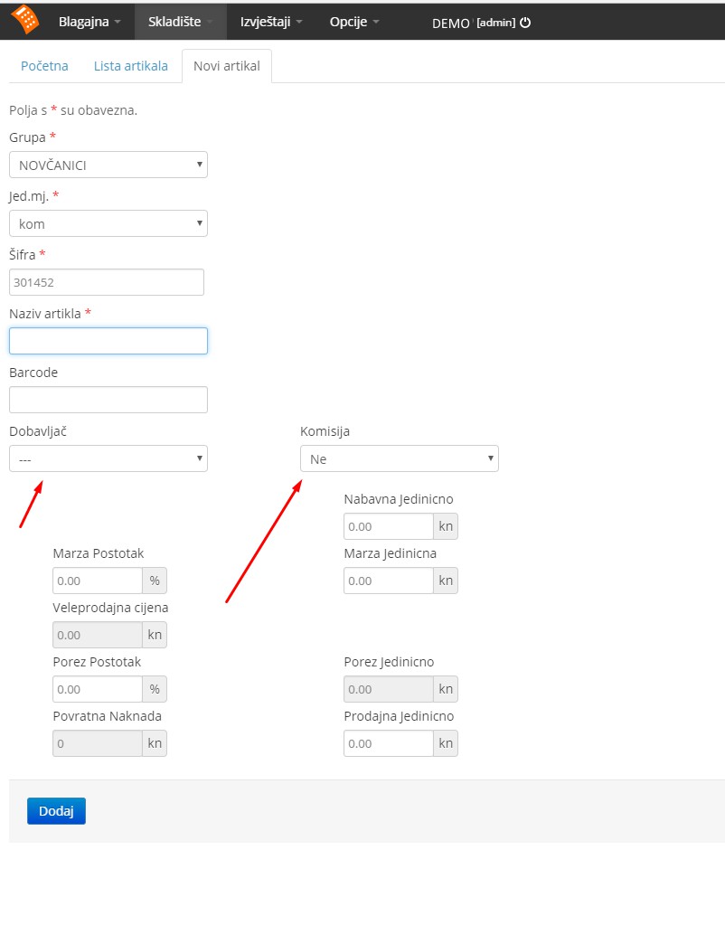Click the Barcode input field
725x935 pixels.
coord(108,400)
